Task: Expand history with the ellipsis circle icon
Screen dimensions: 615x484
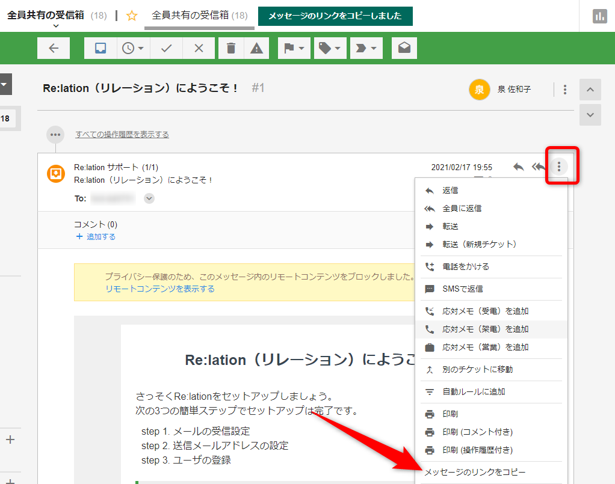Action: click(x=55, y=135)
